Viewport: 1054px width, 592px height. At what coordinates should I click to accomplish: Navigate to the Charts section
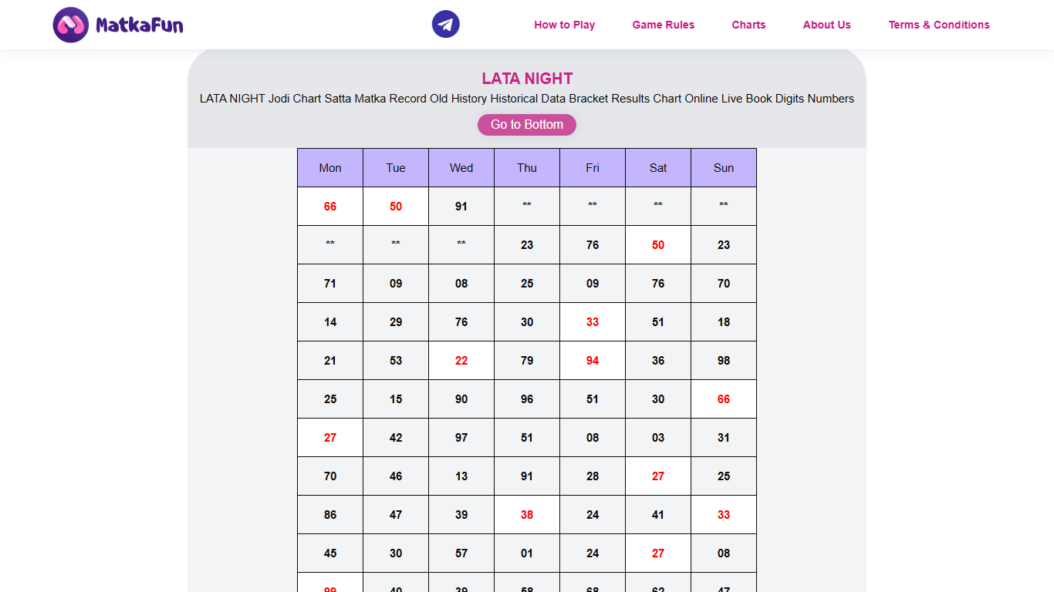(x=748, y=25)
